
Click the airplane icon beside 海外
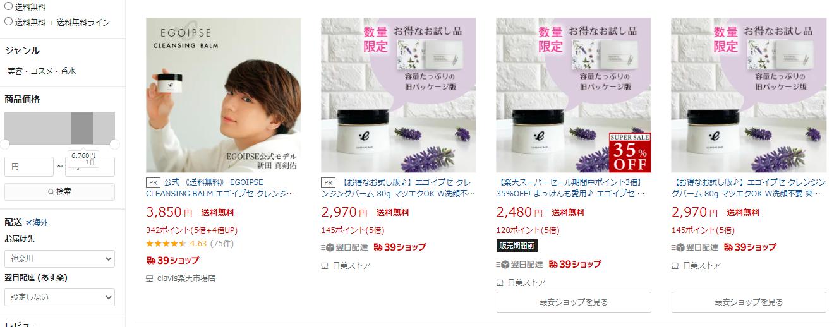pos(28,223)
